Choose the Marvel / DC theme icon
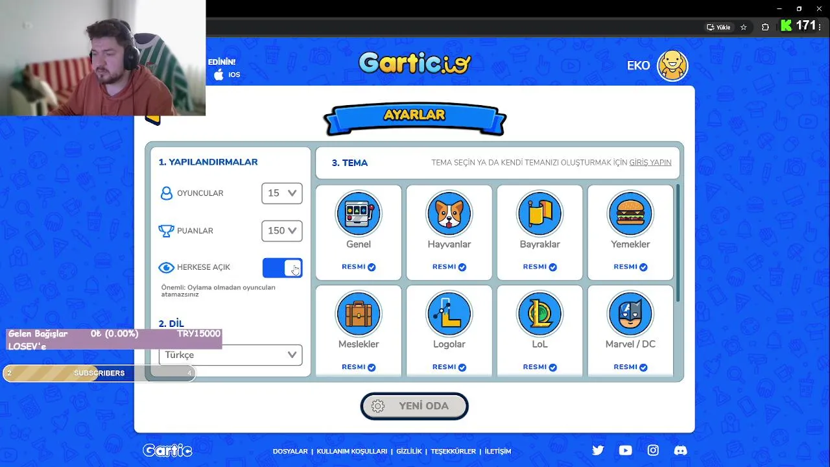Viewport: 830px width, 467px height. 630,314
